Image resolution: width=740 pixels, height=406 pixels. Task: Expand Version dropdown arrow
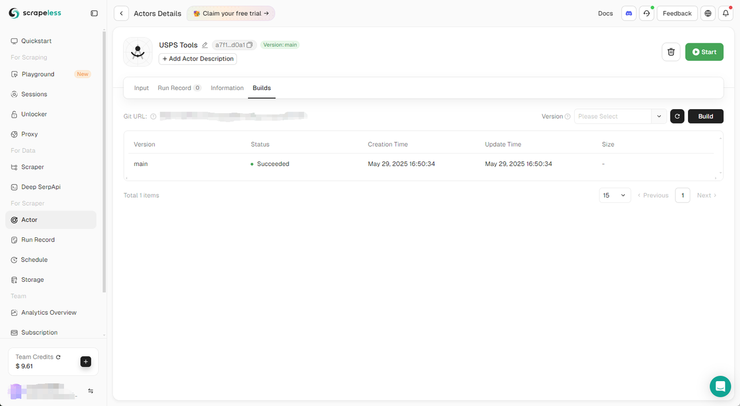click(x=659, y=116)
